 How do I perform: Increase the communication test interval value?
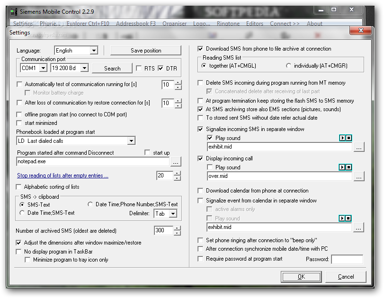[x=179, y=82]
